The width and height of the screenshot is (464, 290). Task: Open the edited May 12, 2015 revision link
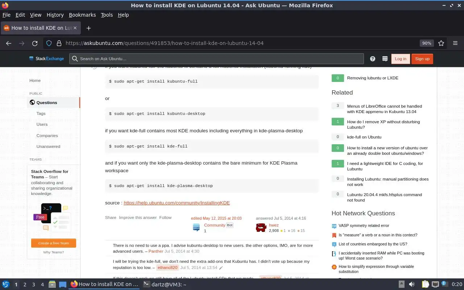click(x=216, y=218)
